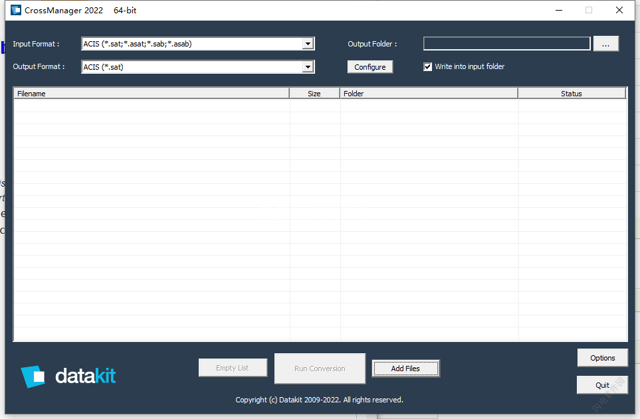Click the Output Format label

coord(39,66)
